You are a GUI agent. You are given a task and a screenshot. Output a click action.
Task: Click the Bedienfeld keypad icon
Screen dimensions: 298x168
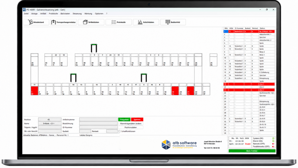tap(168, 22)
